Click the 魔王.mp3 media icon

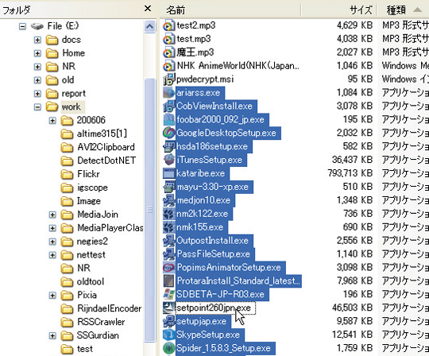[x=168, y=52]
